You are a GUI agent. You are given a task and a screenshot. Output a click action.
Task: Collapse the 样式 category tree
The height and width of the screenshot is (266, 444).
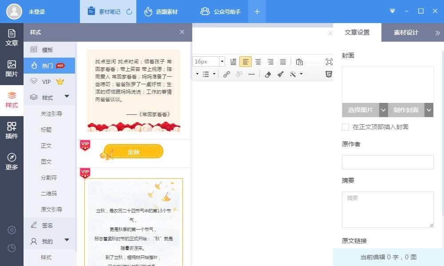point(67,97)
